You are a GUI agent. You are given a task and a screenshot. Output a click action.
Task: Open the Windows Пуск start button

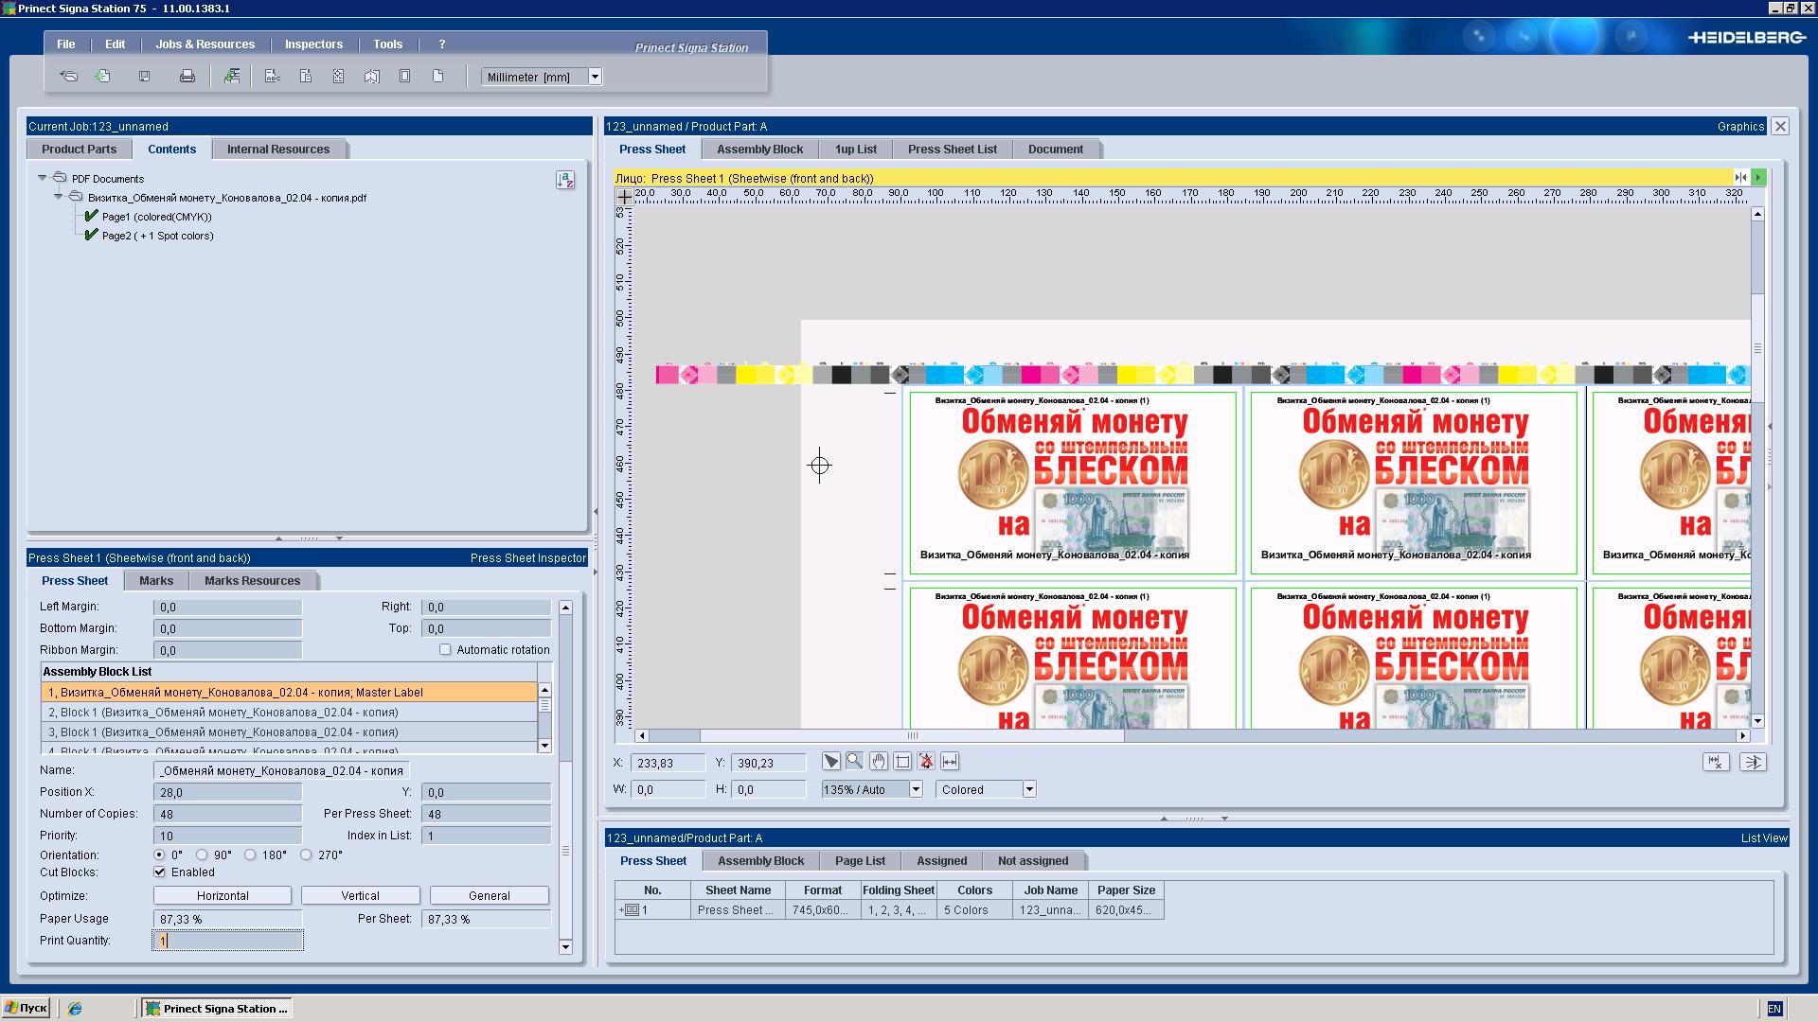[26, 1008]
